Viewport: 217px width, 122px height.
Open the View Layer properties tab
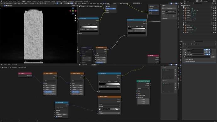click(181, 52)
